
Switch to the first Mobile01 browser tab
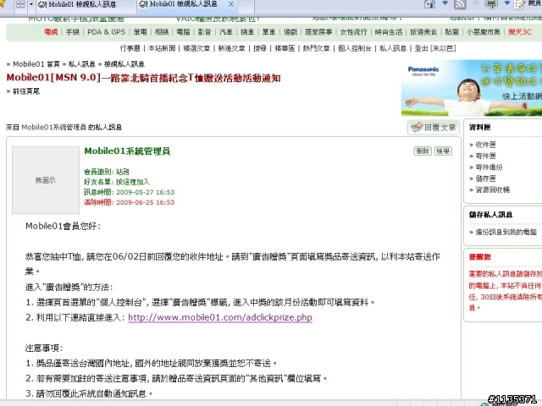[x=86, y=5]
